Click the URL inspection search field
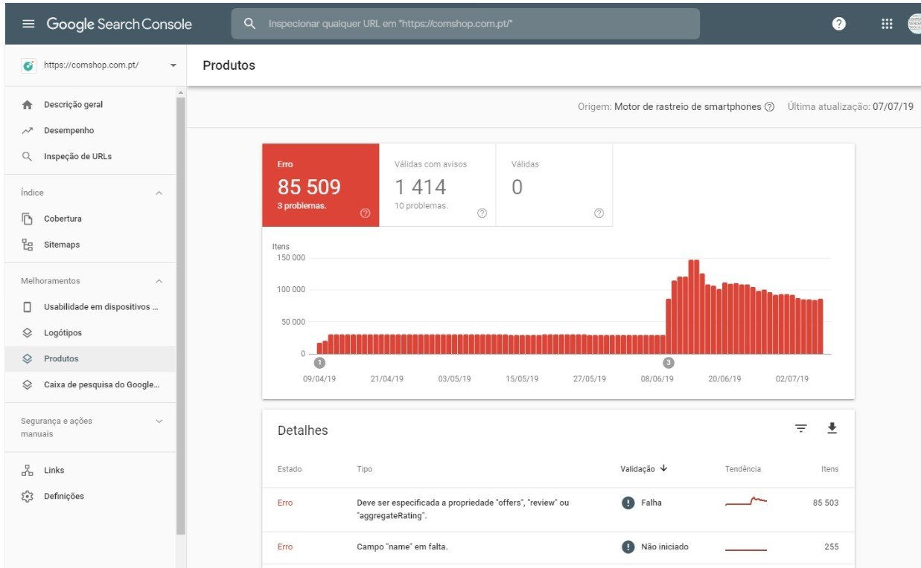This screenshot has width=921, height=568. click(x=465, y=24)
